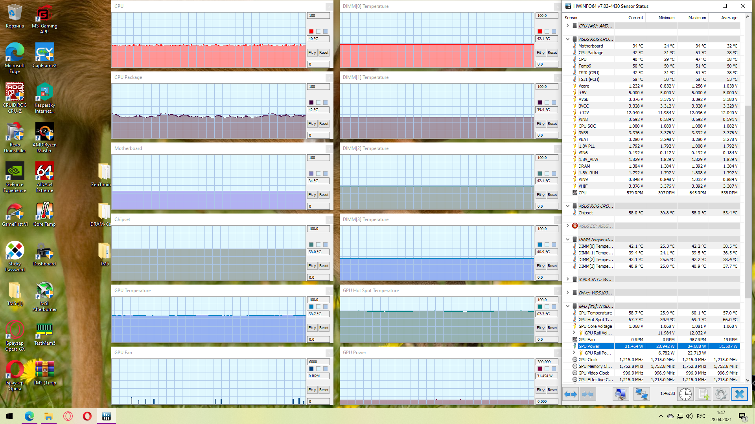The width and height of the screenshot is (755, 424).
Task: Start logging with the sheet-plus icon
Action: pos(703,394)
